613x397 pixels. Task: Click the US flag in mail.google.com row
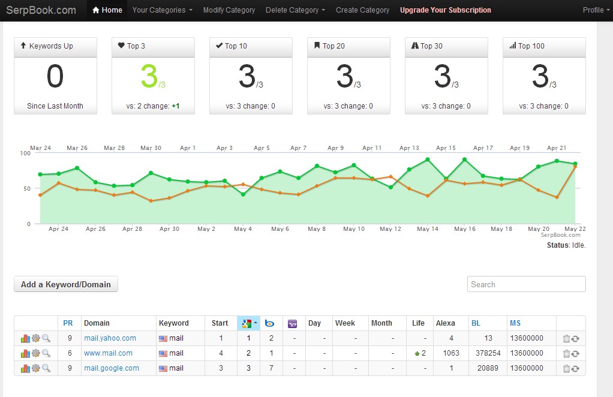[x=163, y=368]
